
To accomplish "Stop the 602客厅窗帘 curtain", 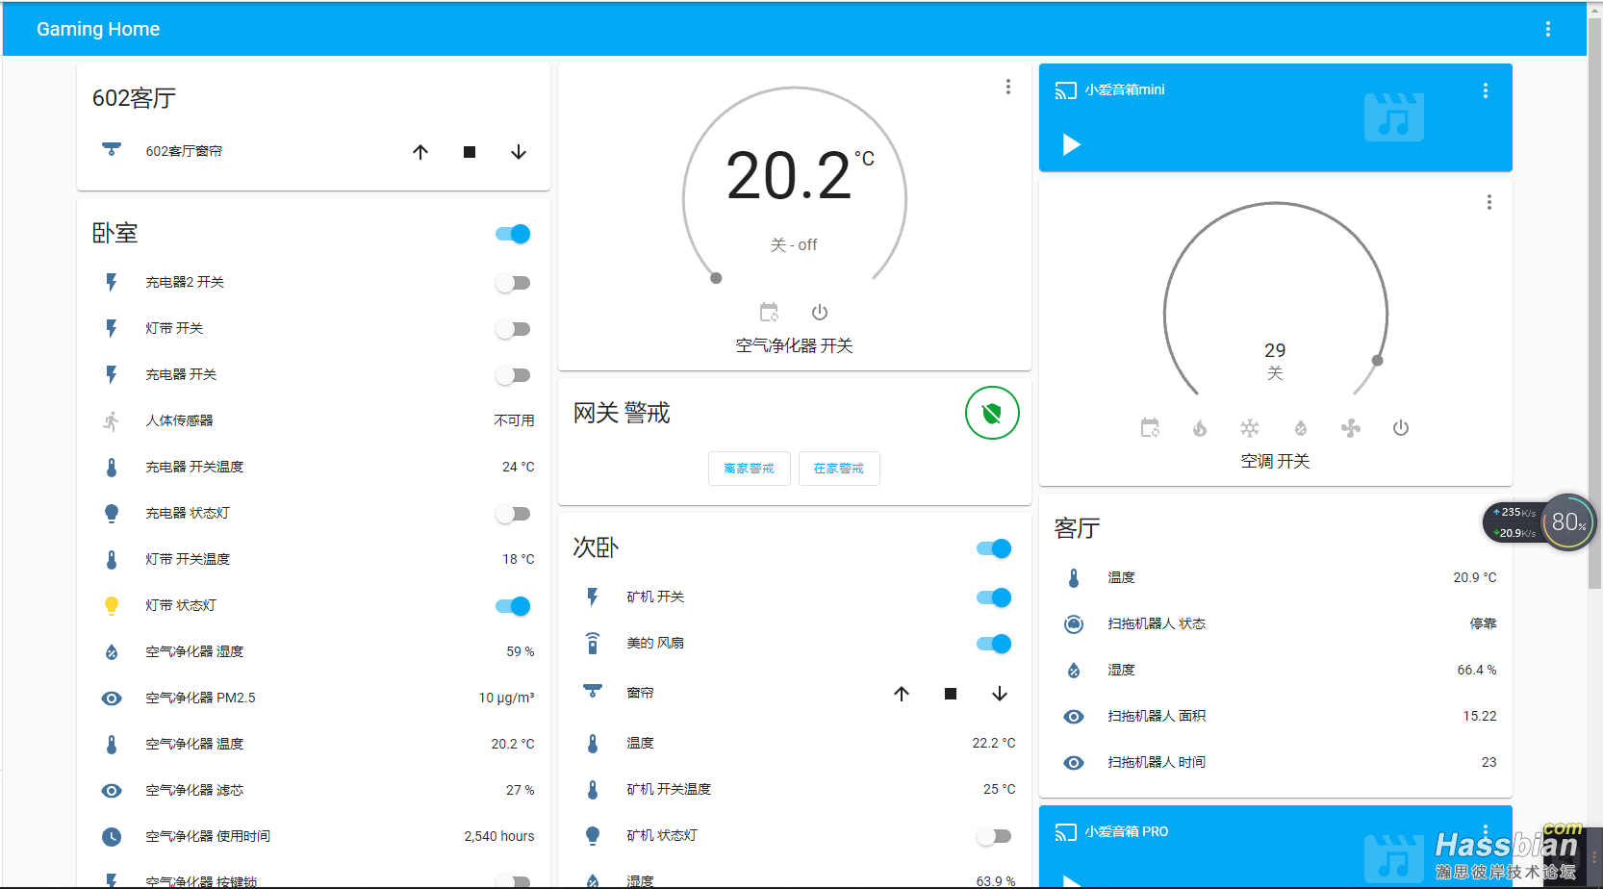I will [470, 152].
